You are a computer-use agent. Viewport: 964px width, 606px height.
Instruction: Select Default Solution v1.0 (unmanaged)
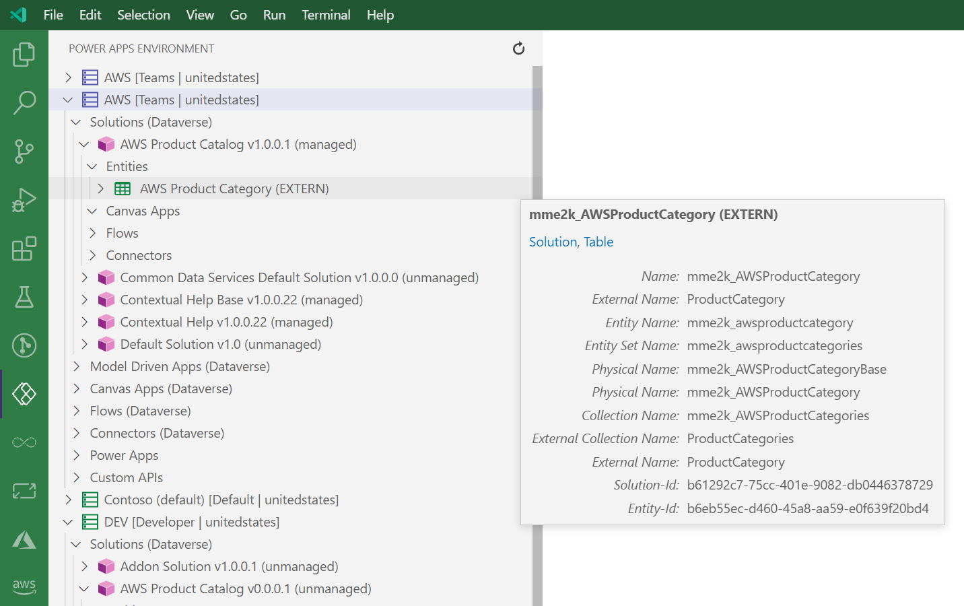(220, 344)
